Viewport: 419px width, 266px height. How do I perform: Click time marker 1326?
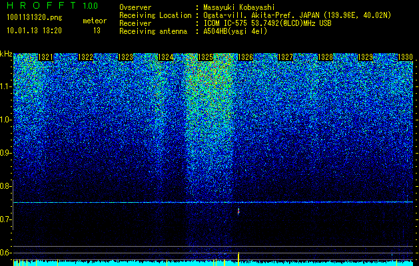(246, 57)
